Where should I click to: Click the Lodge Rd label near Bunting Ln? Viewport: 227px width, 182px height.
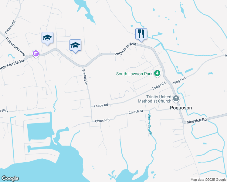(101, 106)
